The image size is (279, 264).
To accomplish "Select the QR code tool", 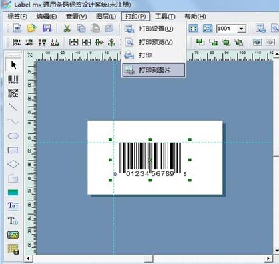I will coord(13,93).
